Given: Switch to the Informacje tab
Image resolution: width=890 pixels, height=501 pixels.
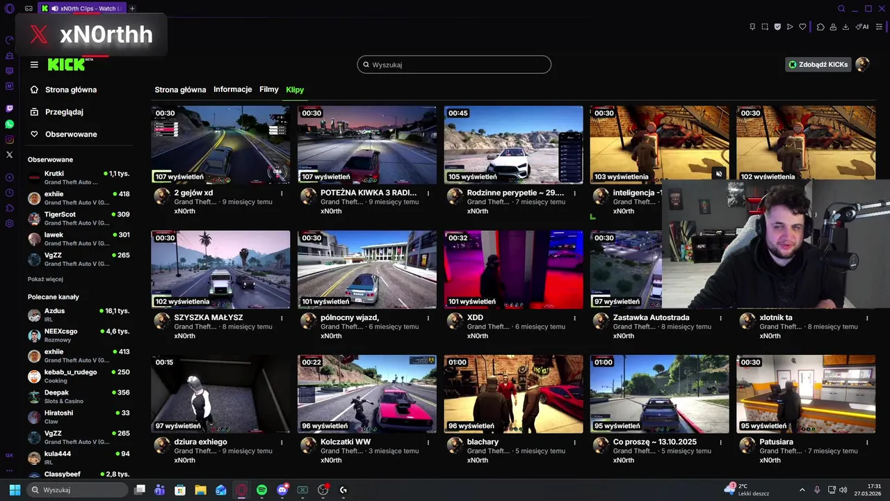Looking at the screenshot, I should [x=233, y=90].
